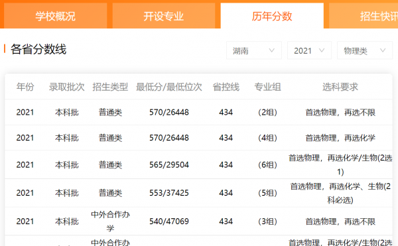The width and height of the screenshot is (398, 246).
Task: Click 434 control line in the (3组) row
Action: coord(226,221)
